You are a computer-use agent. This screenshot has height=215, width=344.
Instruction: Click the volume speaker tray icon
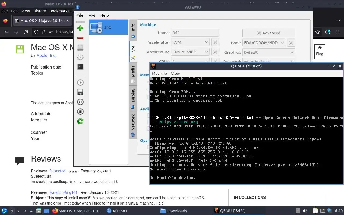305,211
